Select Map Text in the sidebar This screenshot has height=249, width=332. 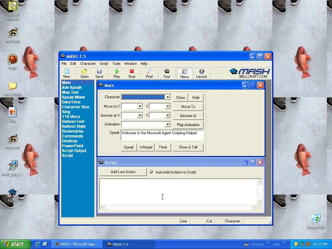coord(70,92)
